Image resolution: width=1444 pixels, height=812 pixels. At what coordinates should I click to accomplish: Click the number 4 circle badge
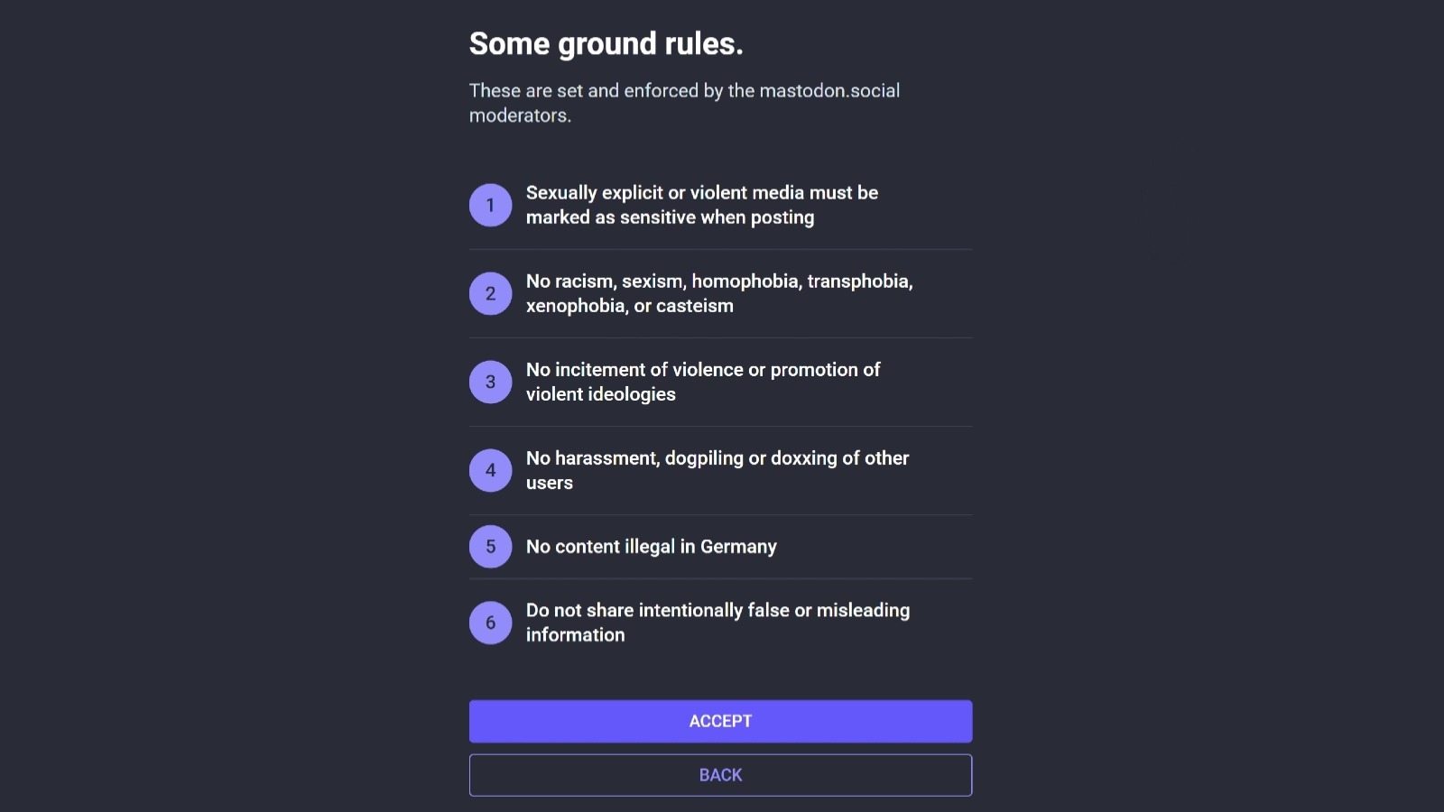pos(490,470)
